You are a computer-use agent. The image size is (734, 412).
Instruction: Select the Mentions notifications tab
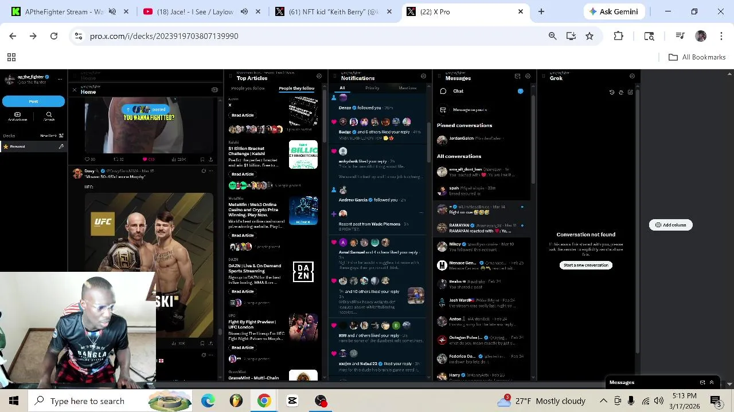[x=408, y=88]
